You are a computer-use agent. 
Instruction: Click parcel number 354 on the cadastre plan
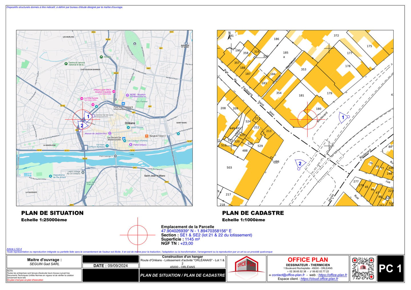tap(279, 93)
